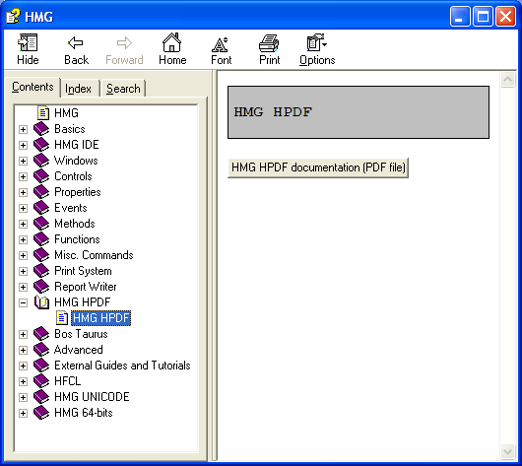Open the Home page icon
The height and width of the screenshot is (466, 522).
[x=171, y=42]
